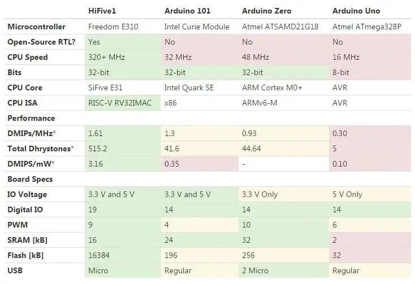The image size is (415, 284).
Task: Click the Open-Source RTL? row label
Action: (41, 42)
